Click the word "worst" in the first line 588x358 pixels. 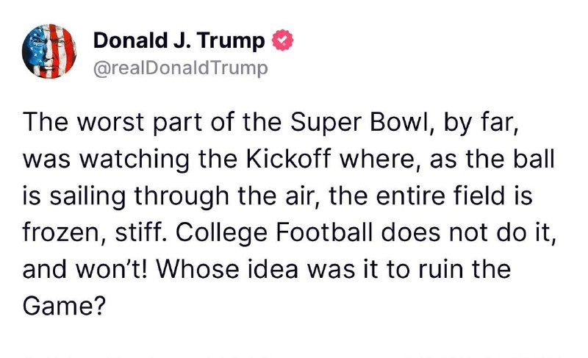pyautogui.click(x=111, y=123)
